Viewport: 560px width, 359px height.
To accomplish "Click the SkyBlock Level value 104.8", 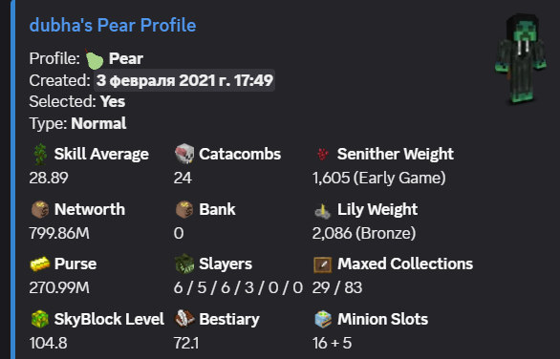I will [x=48, y=344].
